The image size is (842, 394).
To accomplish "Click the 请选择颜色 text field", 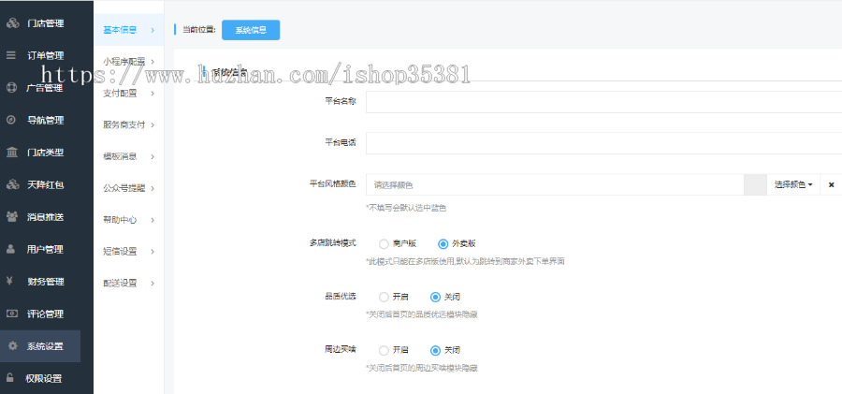I will (x=555, y=184).
